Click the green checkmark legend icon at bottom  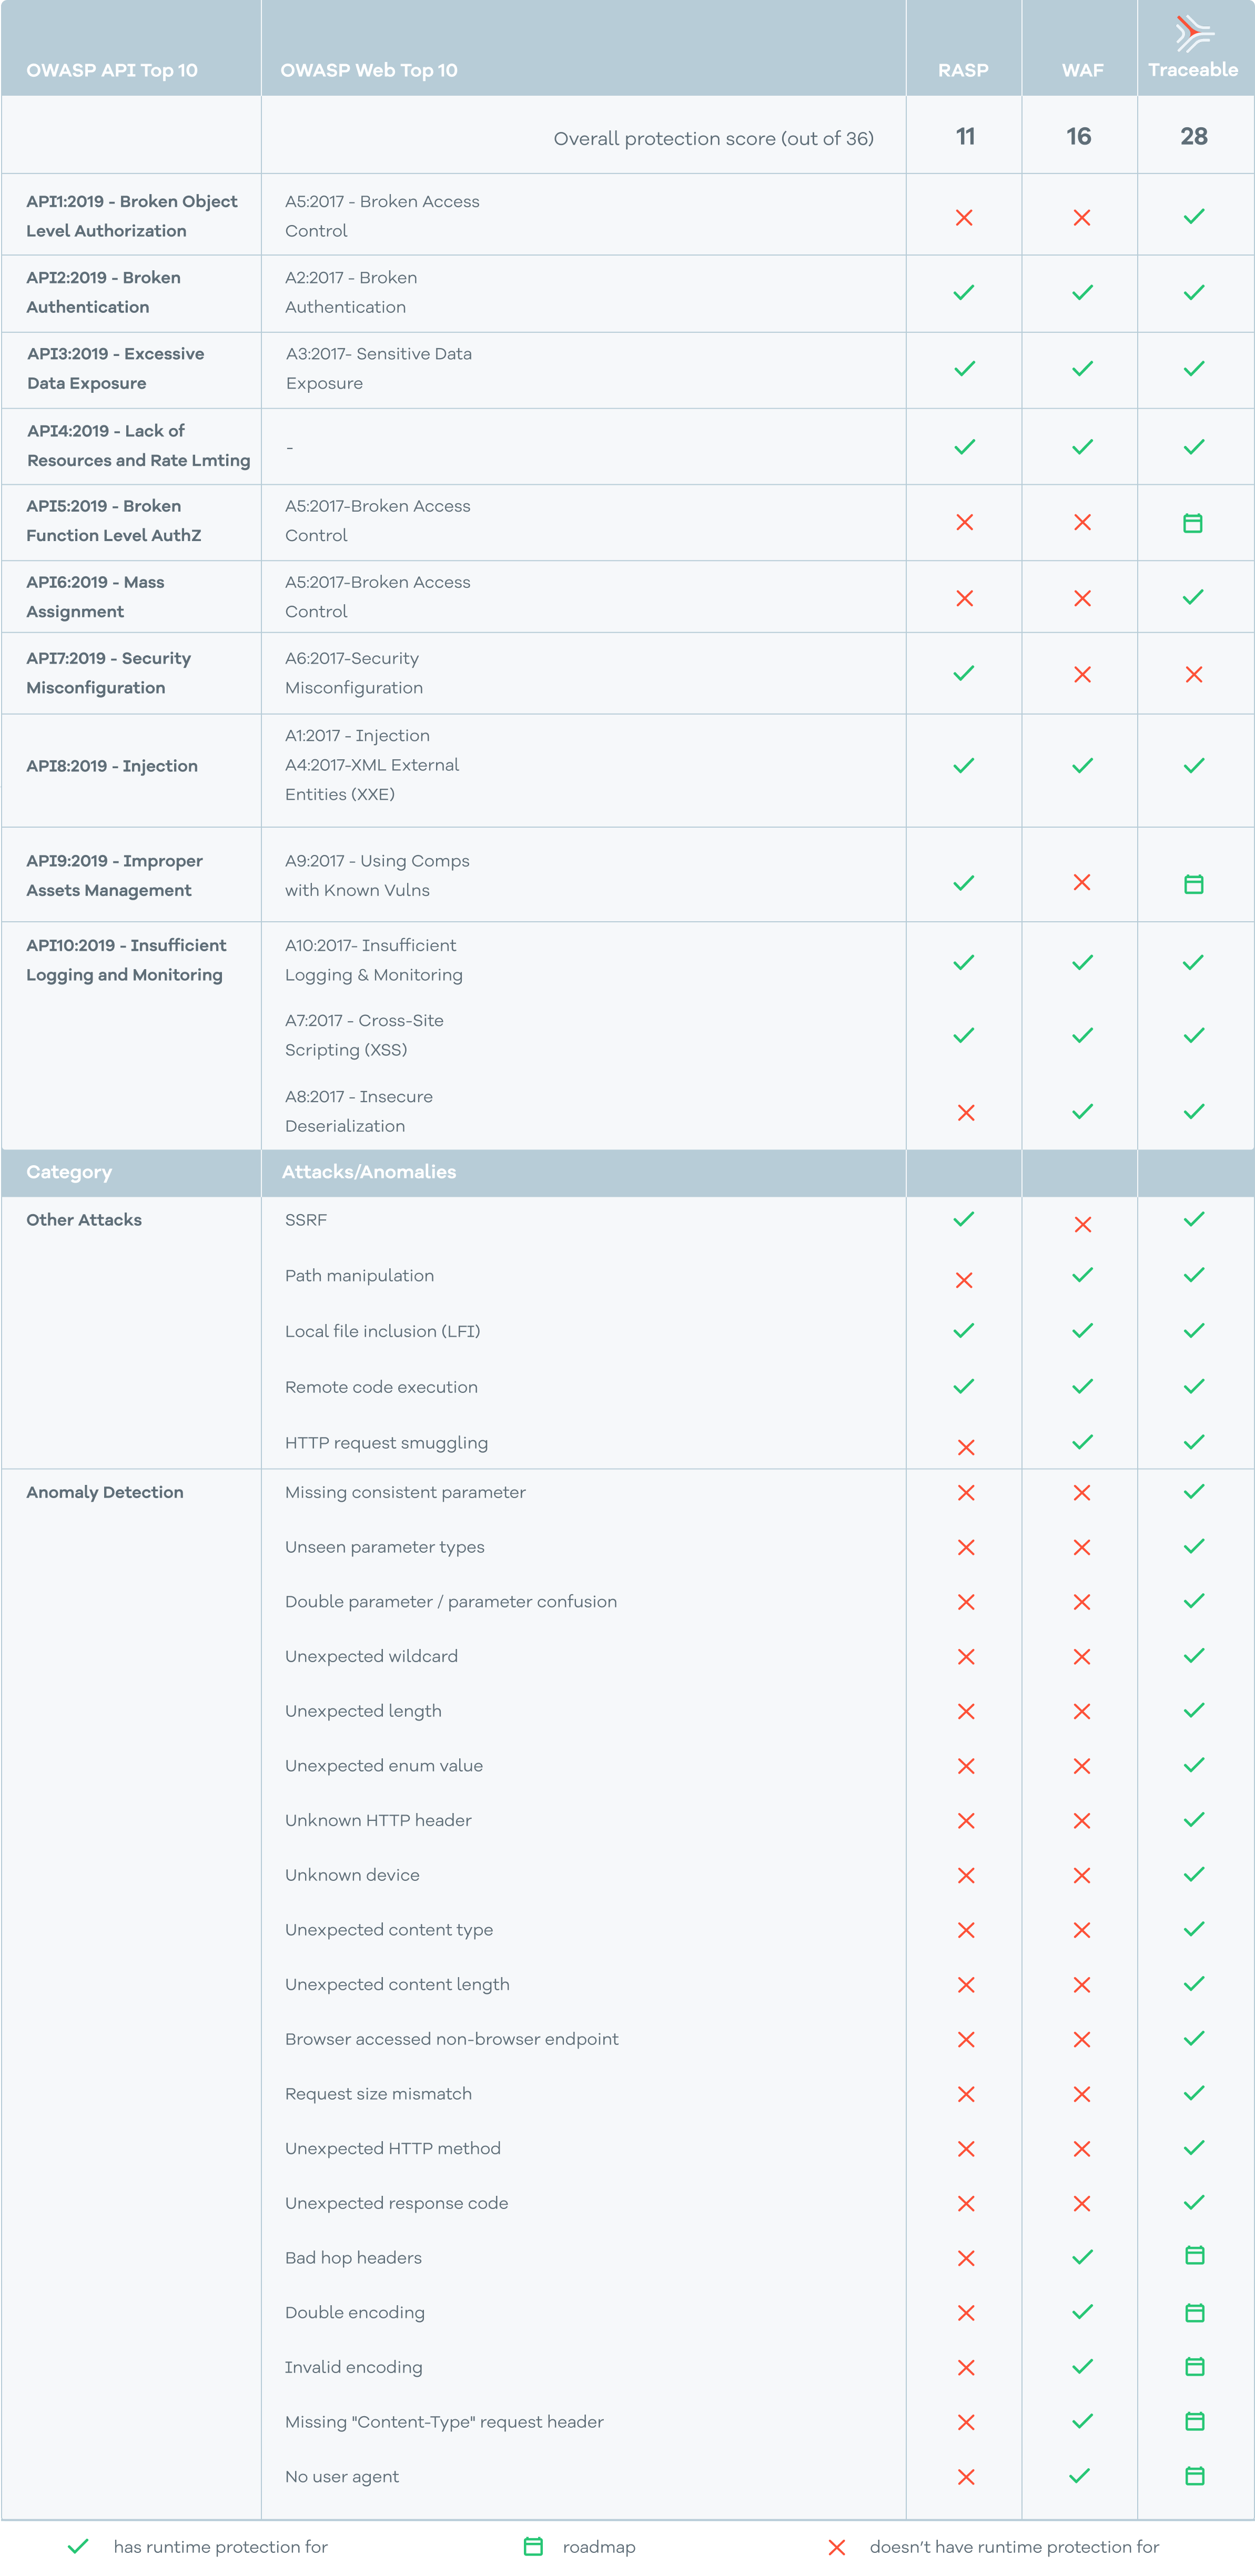[78, 2546]
